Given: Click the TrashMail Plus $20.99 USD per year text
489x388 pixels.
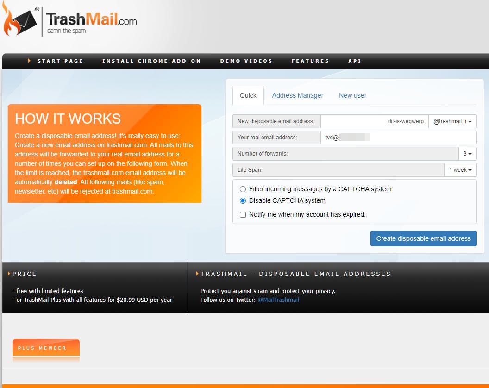Looking at the screenshot, I should tap(94, 300).
